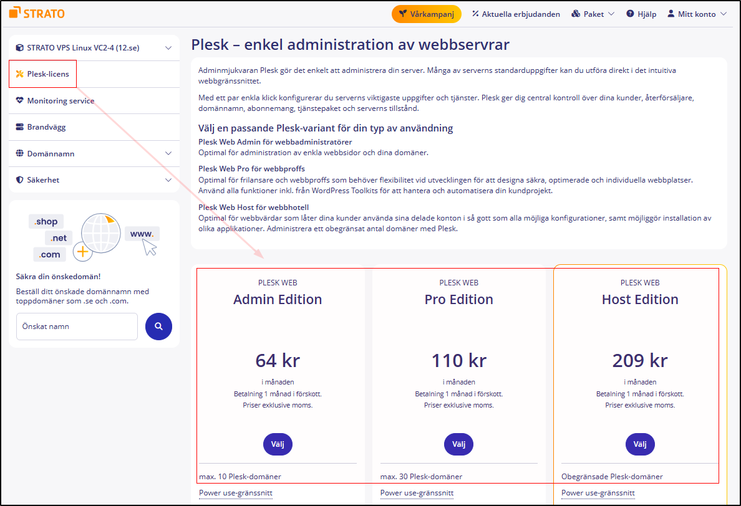Click the Host Edition heading
Viewport: 741px width, 506px height.
coord(640,299)
